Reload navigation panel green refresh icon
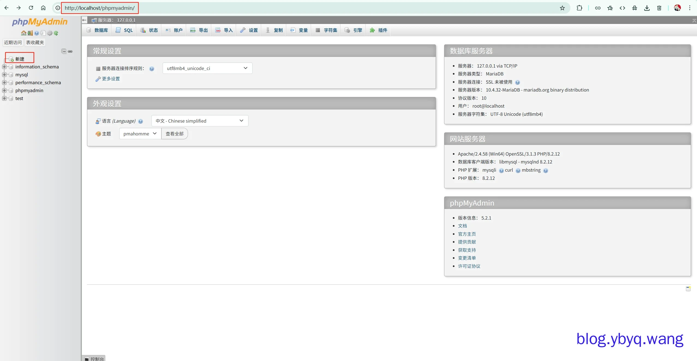 click(x=56, y=33)
